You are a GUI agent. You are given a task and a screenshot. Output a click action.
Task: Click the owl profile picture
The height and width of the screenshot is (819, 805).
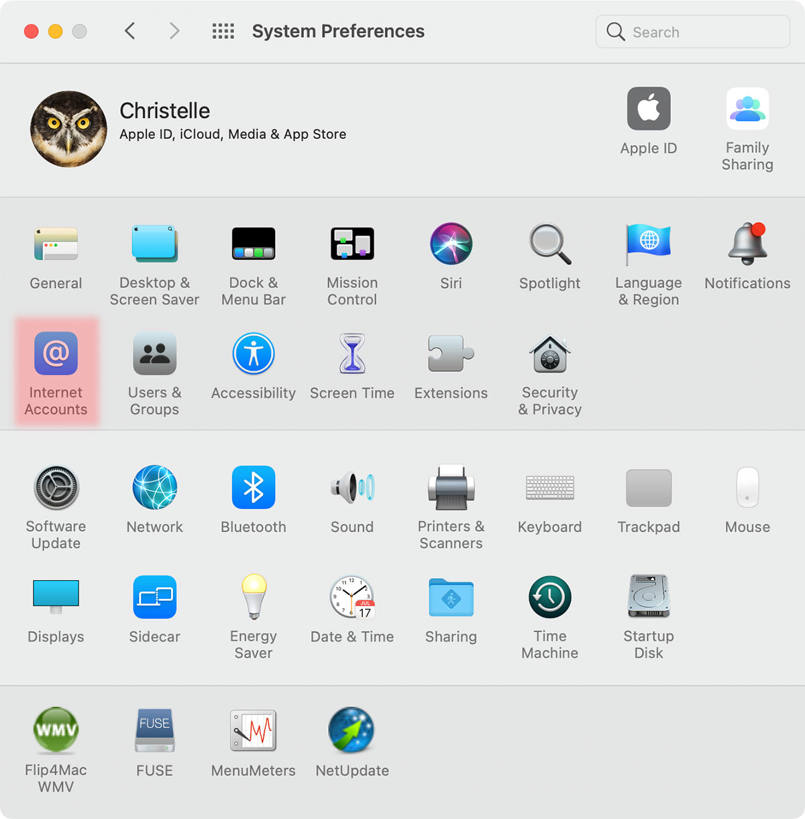tap(68, 129)
